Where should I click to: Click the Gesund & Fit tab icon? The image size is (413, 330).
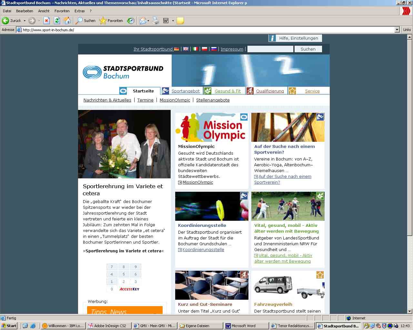(x=207, y=91)
